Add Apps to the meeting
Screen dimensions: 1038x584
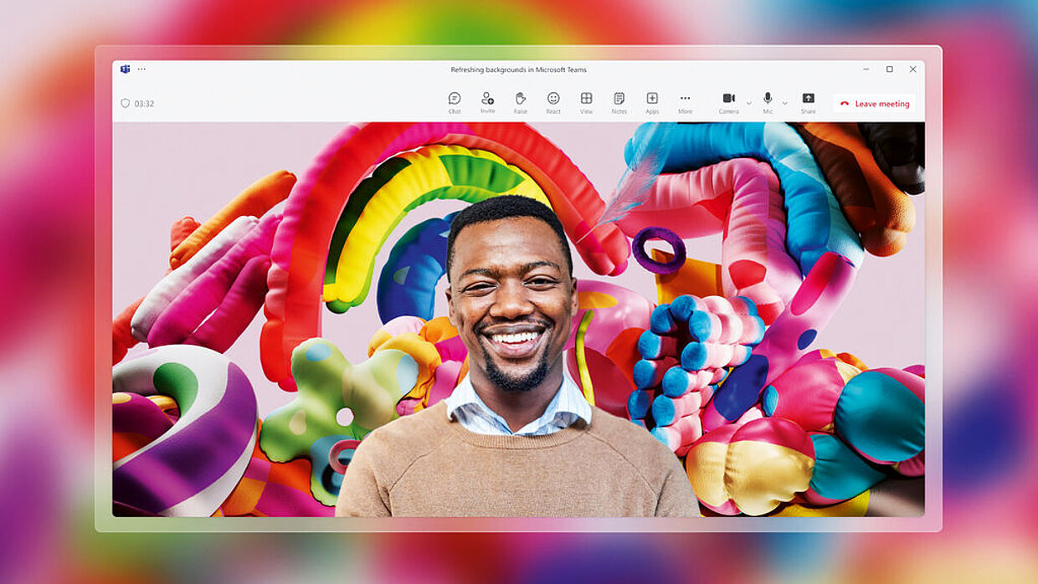[652, 102]
